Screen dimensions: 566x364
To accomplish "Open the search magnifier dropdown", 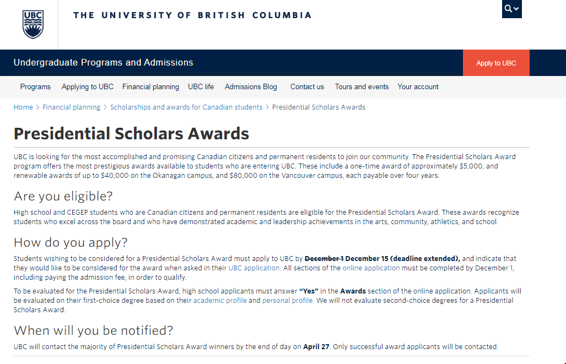I will point(511,9).
